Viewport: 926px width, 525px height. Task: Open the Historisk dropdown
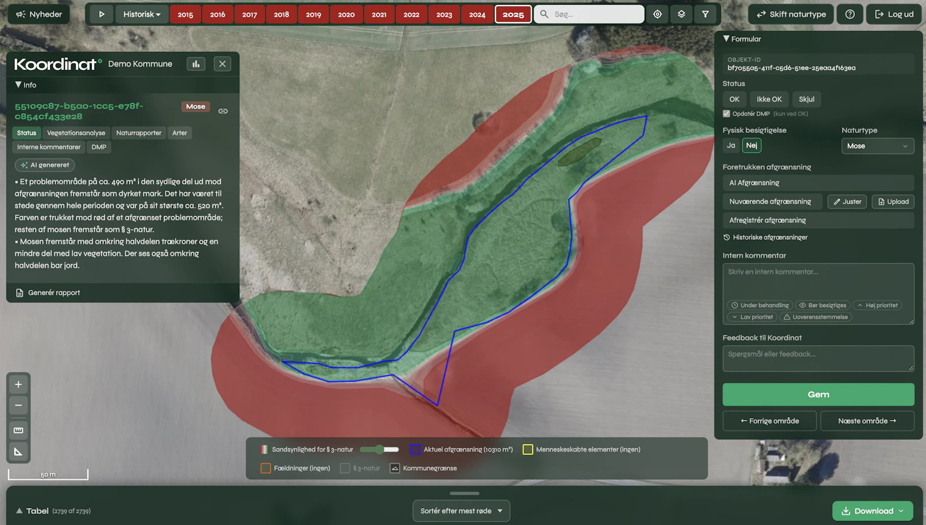(x=142, y=14)
